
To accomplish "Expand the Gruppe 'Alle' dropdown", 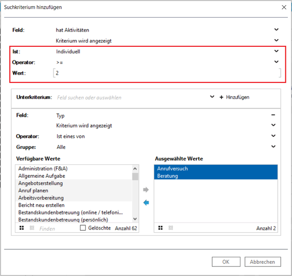I will click(273, 146).
